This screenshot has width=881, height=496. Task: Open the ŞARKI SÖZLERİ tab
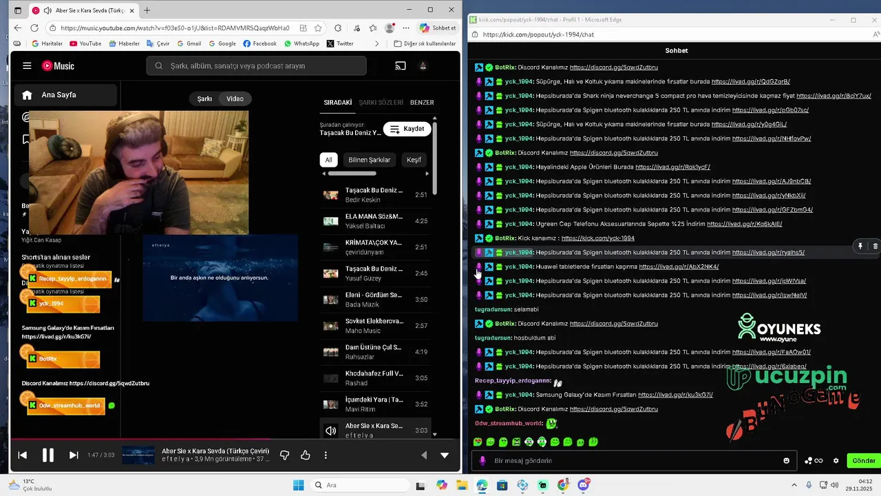381,103
